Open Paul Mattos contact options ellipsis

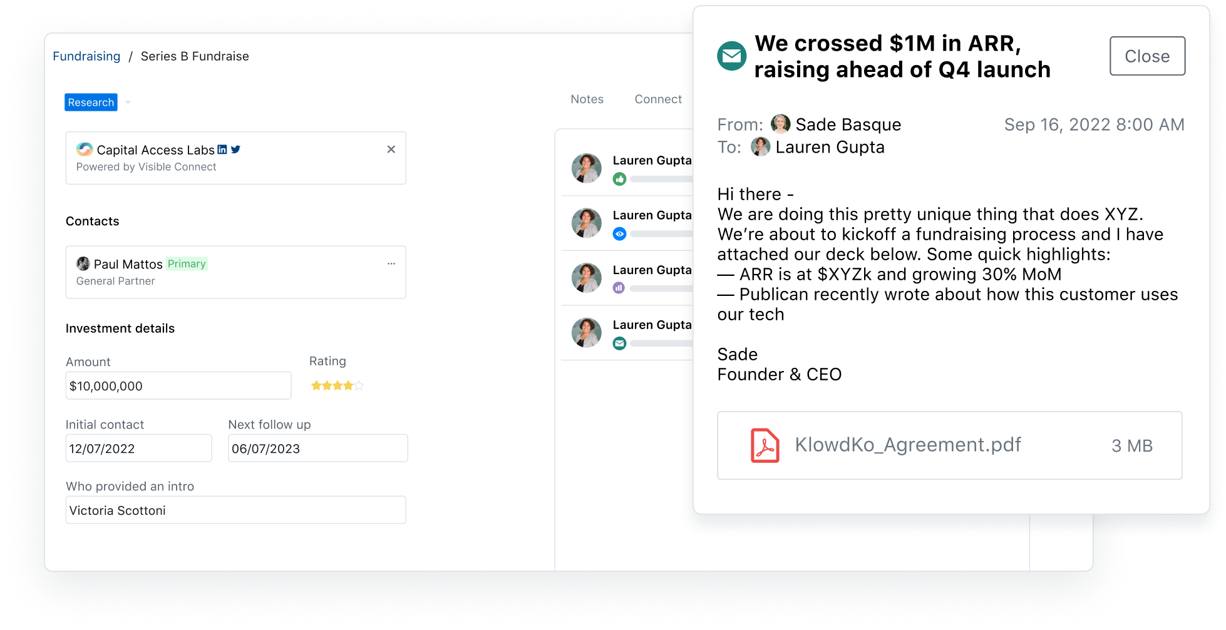[391, 263]
